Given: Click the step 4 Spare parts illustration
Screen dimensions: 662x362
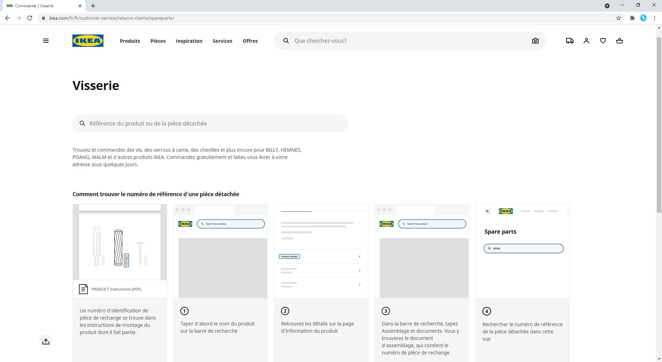Looking at the screenshot, I should point(522,251).
